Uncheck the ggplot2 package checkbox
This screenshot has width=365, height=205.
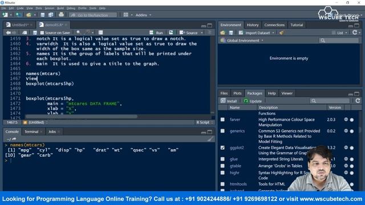pyautogui.click(x=222, y=147)
